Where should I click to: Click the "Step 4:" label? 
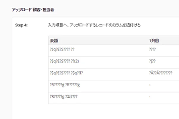[21, 25]
